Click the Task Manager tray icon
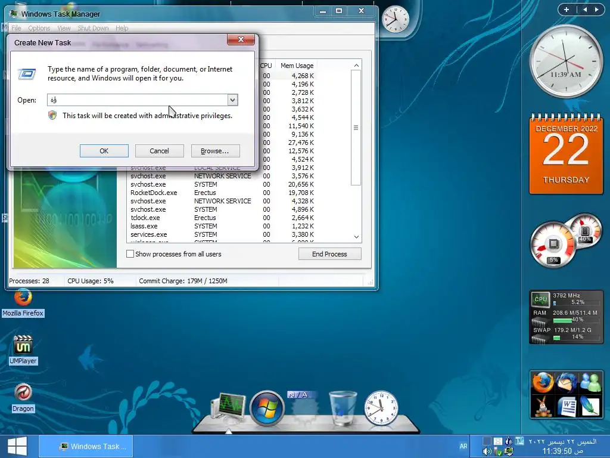 click(509, 452)
